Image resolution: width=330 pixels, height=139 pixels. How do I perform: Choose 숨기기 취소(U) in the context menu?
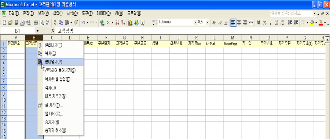pos(60,131)
